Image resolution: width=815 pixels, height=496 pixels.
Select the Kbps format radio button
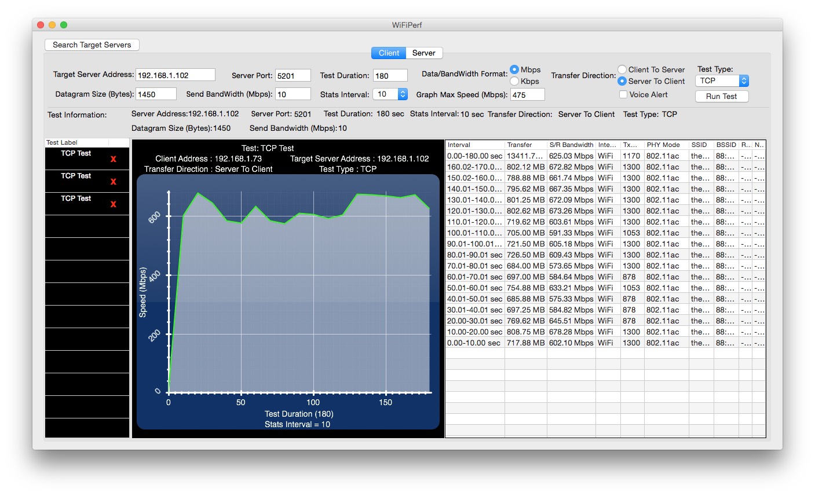coord(514,81)
